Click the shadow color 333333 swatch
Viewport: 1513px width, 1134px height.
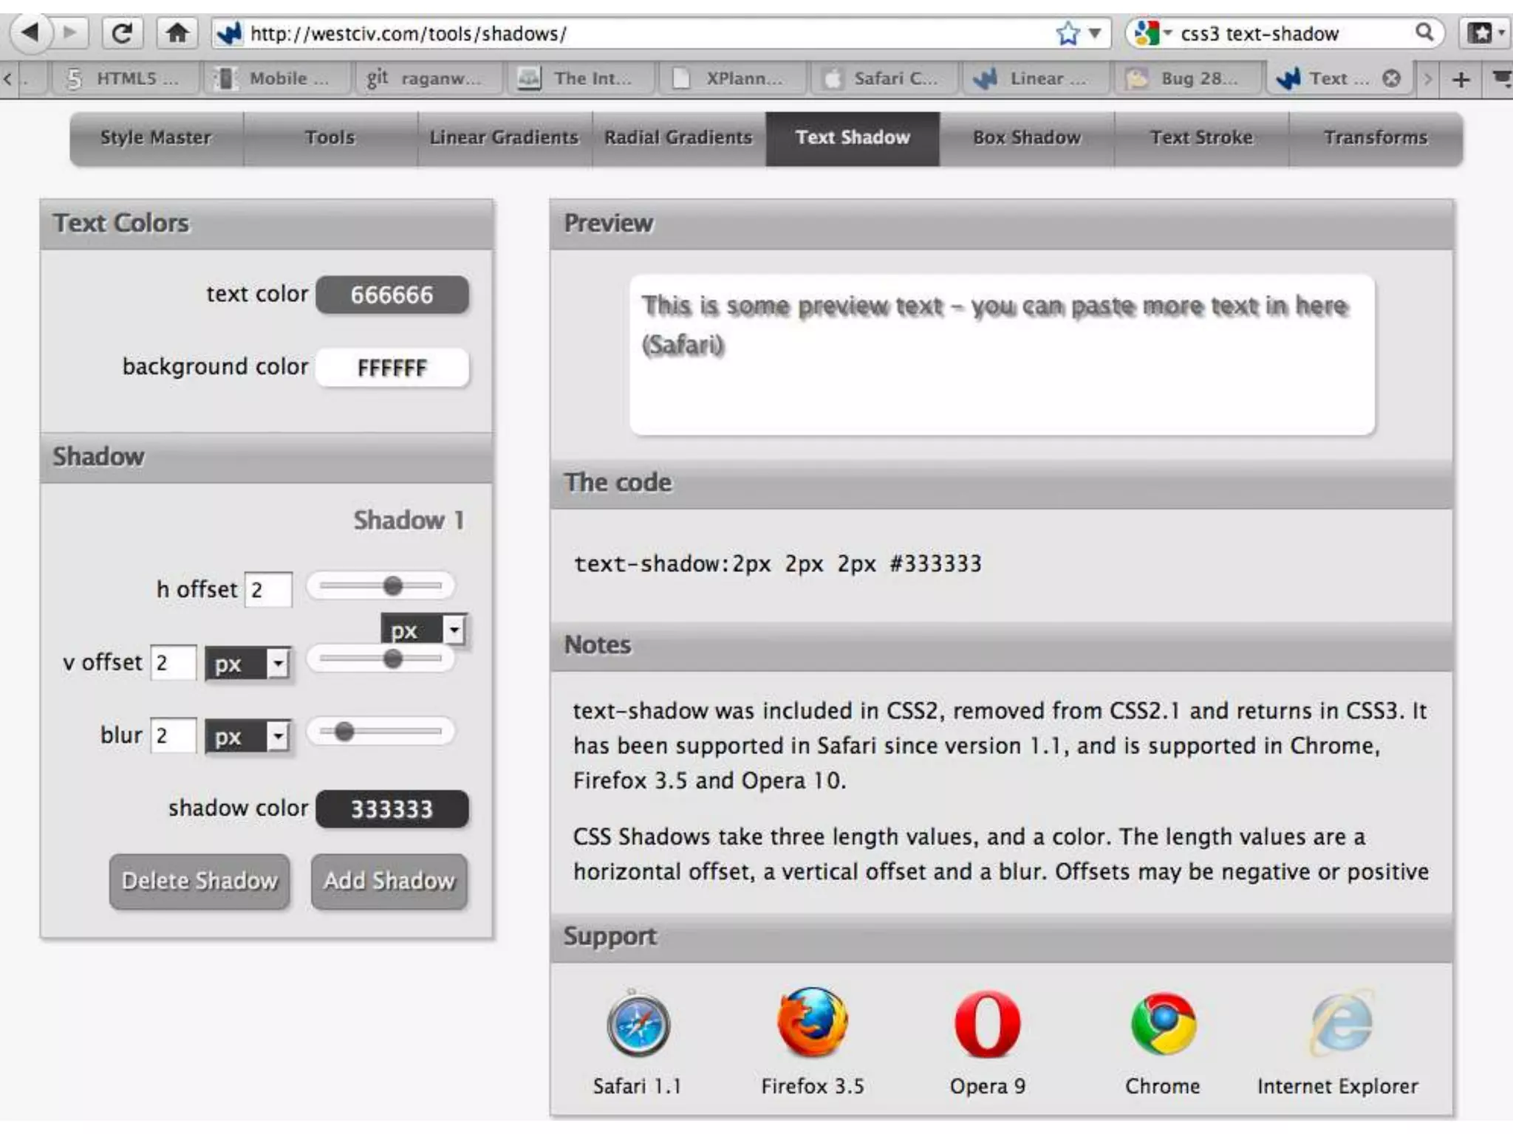pos(392,809)
